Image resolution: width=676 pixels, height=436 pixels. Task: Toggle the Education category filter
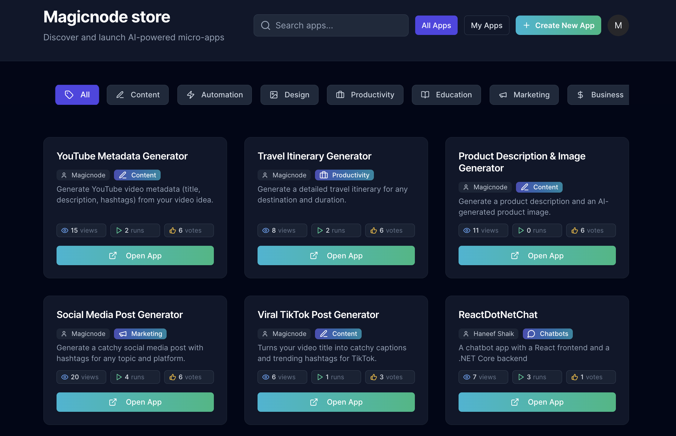pyautogui.click(x=446, y=95)
